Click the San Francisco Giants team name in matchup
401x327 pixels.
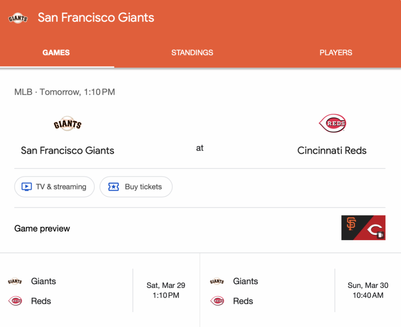pyautogui.click(x=68, y=150)
